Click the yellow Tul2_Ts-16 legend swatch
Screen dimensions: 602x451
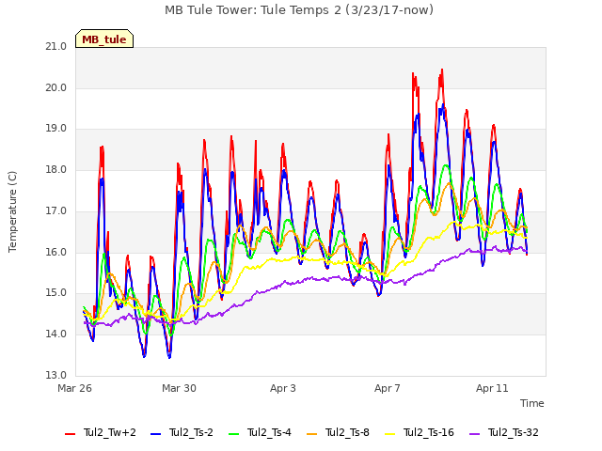click(x=389, y=434)
